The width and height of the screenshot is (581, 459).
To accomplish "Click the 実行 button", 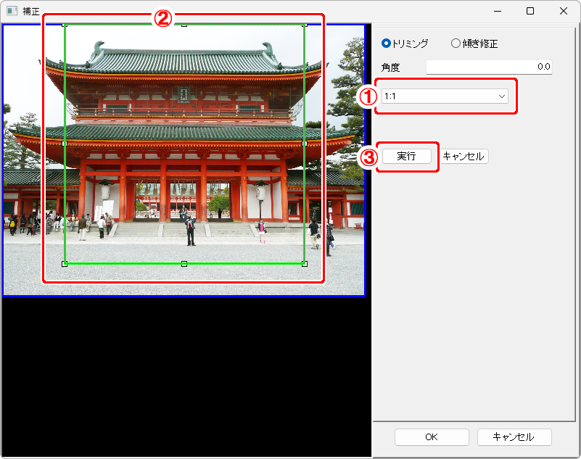I will coord(407,157).
